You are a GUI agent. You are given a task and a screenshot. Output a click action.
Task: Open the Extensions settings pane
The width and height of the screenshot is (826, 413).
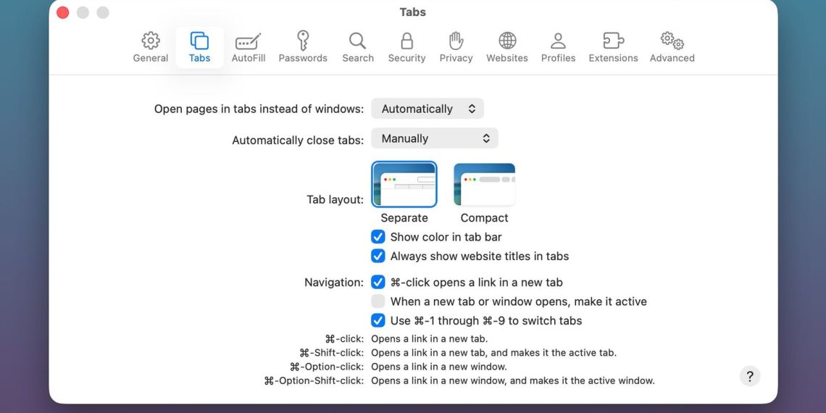(x=613, y=47)
